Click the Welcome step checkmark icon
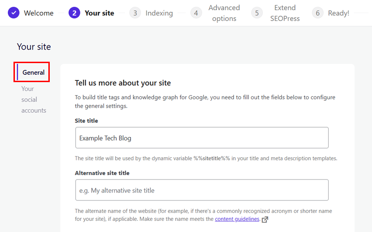 pos(13,13)
